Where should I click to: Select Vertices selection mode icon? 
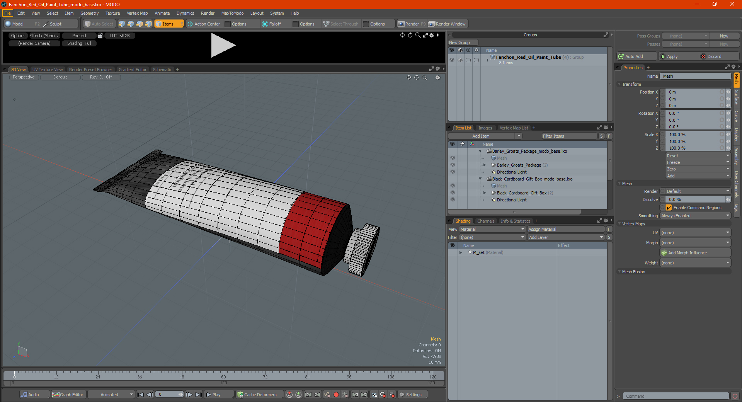coord(122,24)
